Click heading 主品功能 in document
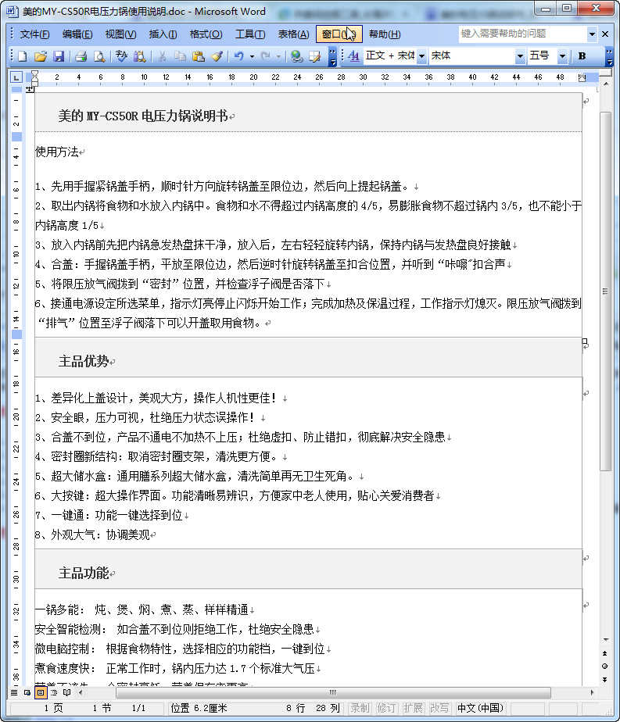Viewport: 620px width, 722px height. 84,574
